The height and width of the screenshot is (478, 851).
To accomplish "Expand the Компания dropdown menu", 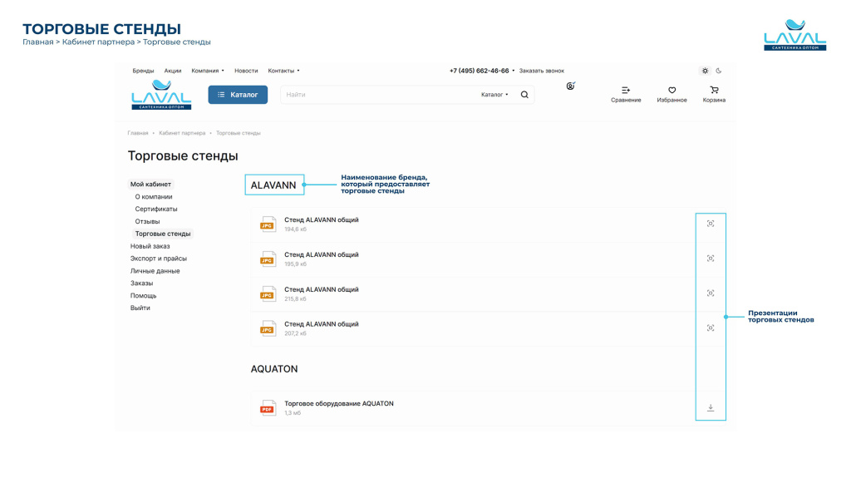I will tap(208, 71).
